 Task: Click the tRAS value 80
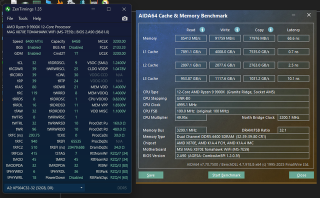click(x=34, y=87)
